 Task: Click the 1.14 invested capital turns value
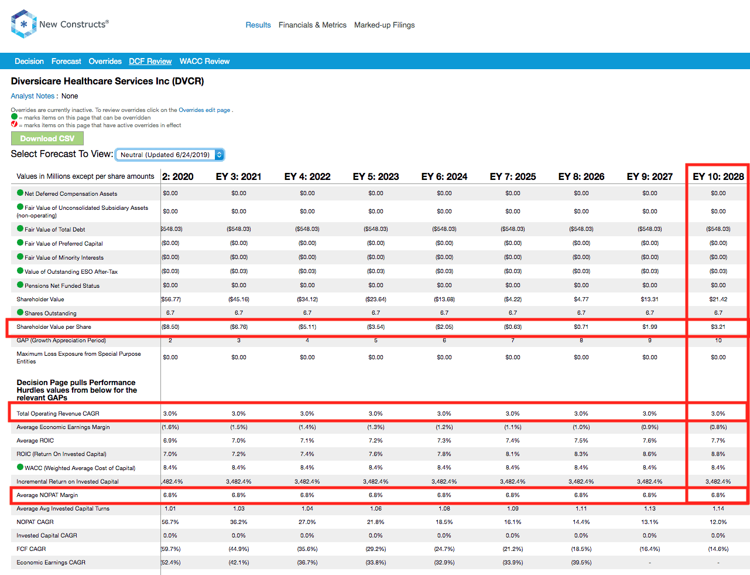tap(718, 508)
